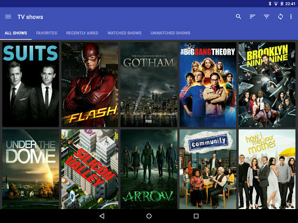Open the Watched Shows tab
Screen dimensions: 298x223
click(125, 33)
